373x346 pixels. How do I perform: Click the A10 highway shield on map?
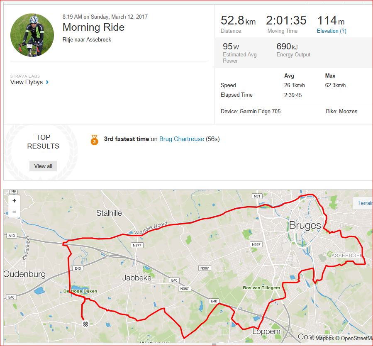pos(11,236)
